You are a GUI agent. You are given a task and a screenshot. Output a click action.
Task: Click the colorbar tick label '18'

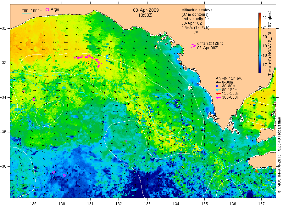click(x=264, y=55)
